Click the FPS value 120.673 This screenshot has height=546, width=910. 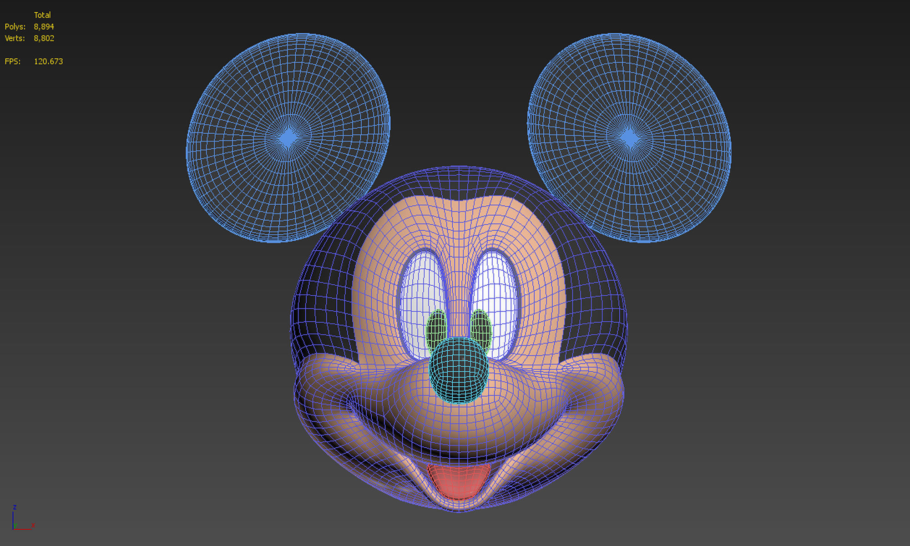[x=48, y=61]
